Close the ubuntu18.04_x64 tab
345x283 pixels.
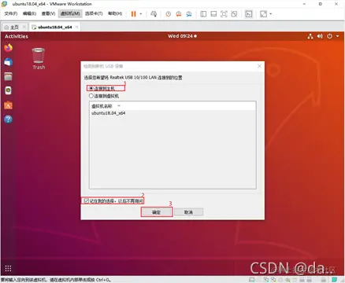(76, 27)
